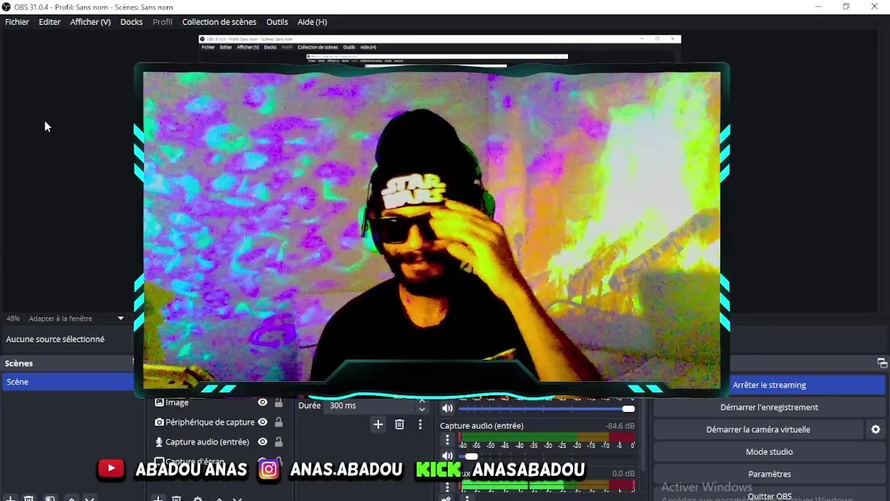Open the Outils menu

(x=277, y=22)
